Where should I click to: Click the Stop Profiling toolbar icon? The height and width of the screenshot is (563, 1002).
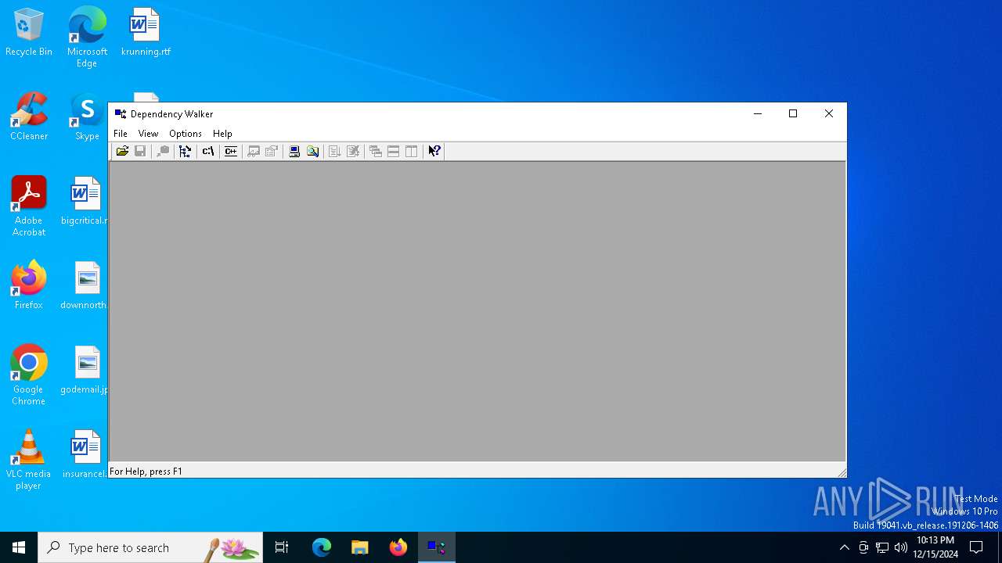[353, 151]
